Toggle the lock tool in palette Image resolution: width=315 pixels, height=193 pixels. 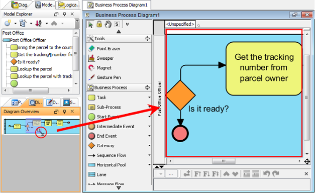click(x=99, y=24)
